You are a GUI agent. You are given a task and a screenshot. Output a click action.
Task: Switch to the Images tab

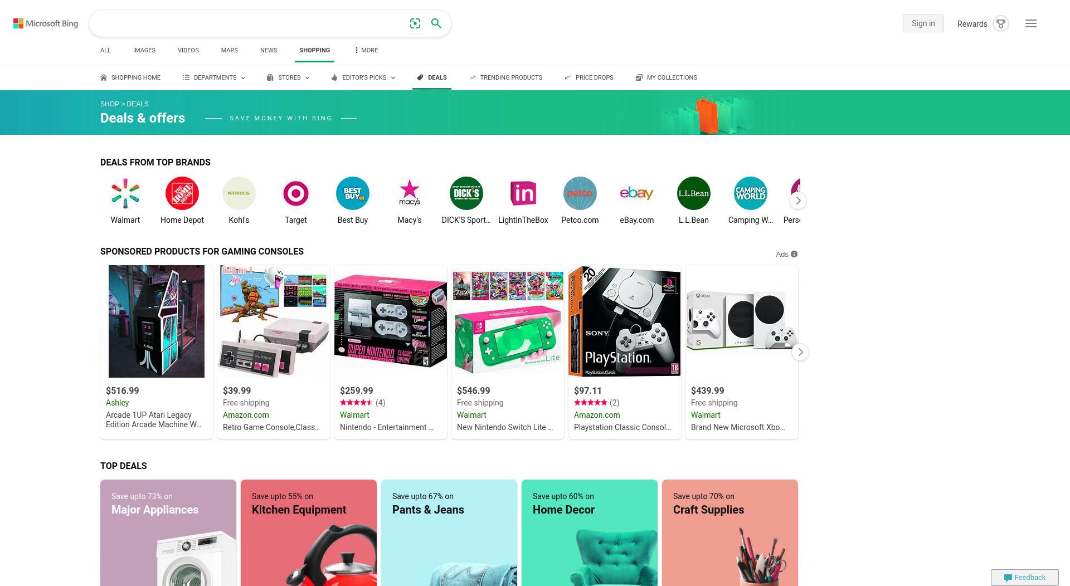click(x=144, y=50)
